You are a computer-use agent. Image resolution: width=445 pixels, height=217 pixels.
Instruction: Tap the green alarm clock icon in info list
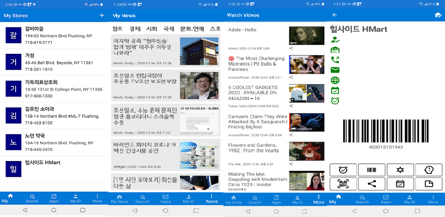[335, 101]
